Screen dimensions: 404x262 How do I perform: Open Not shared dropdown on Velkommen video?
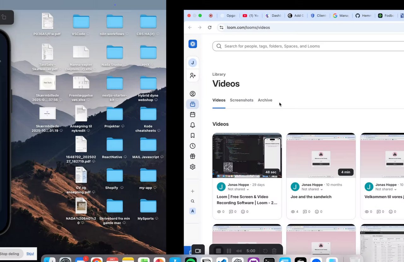(386, 189)
